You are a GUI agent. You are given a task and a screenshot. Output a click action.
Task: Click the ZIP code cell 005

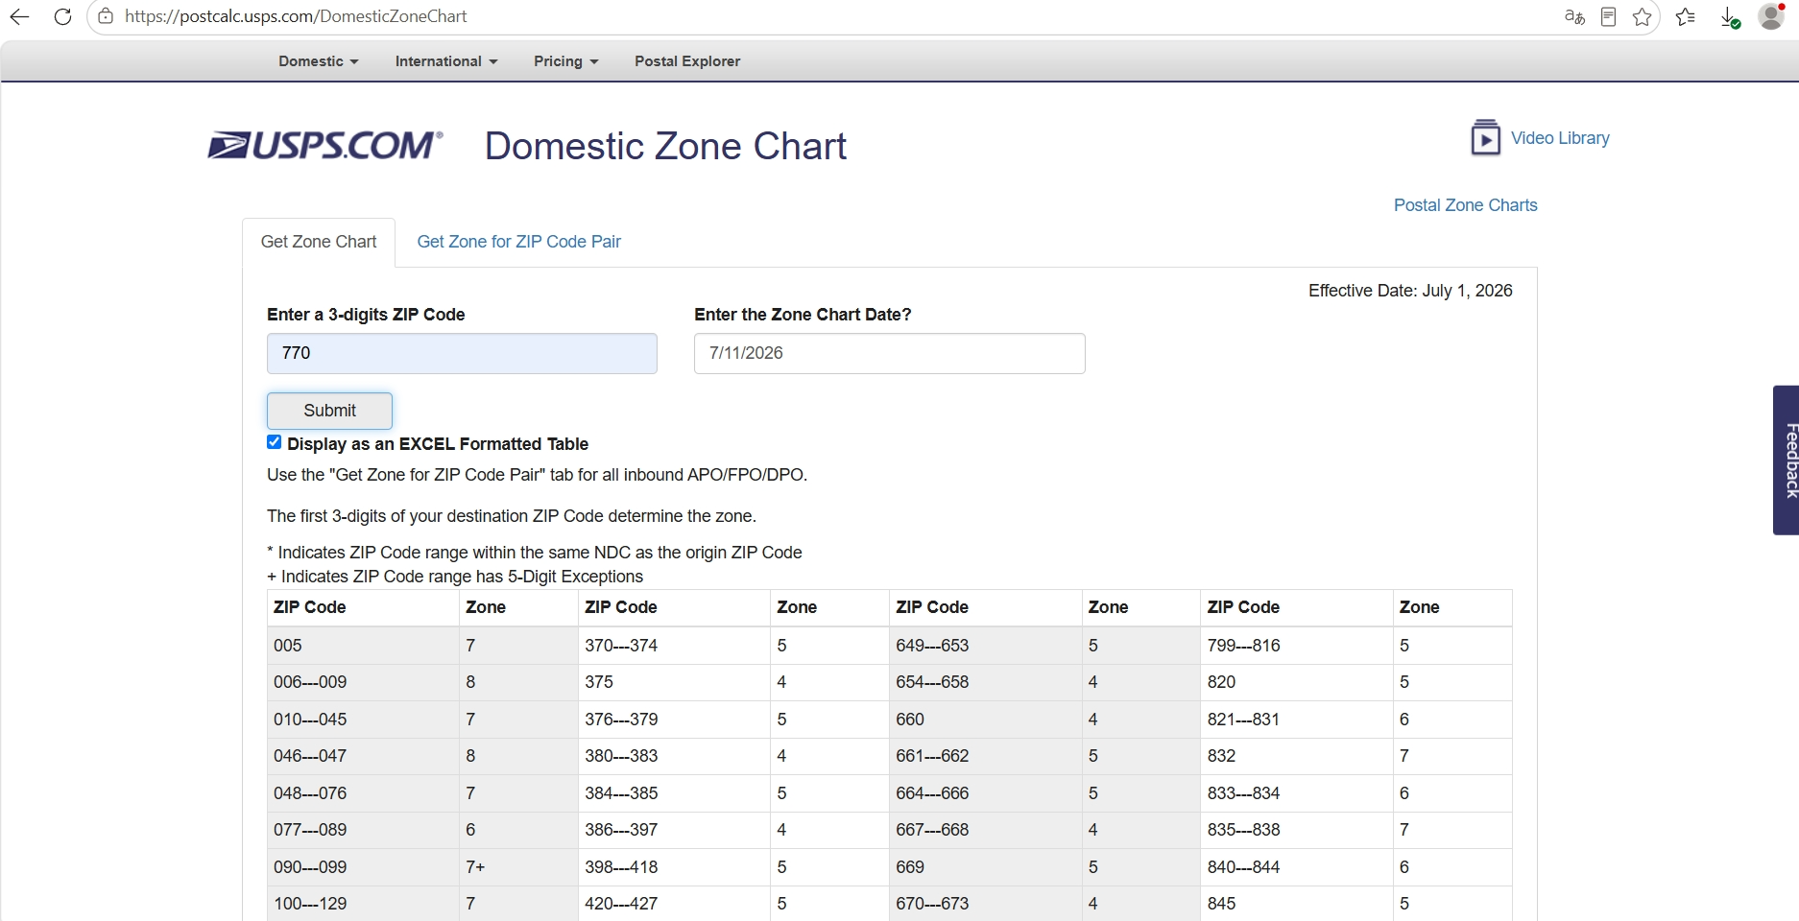coord(363,646)
